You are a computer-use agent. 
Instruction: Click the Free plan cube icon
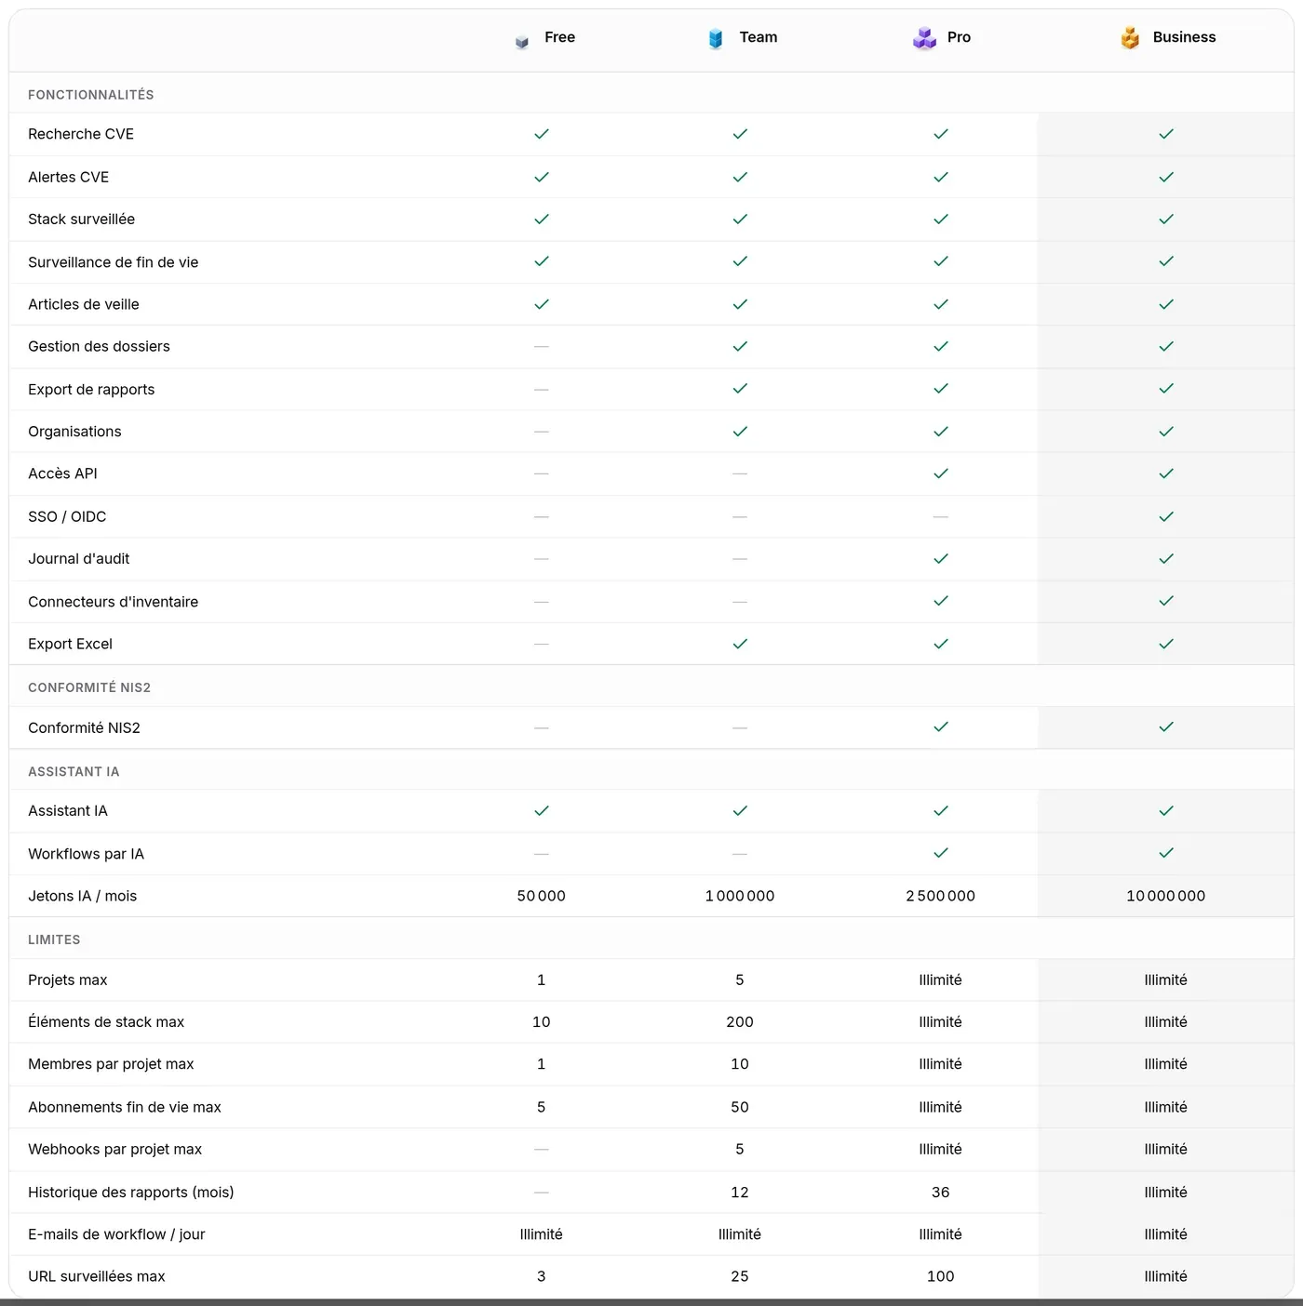coord(522,42)
